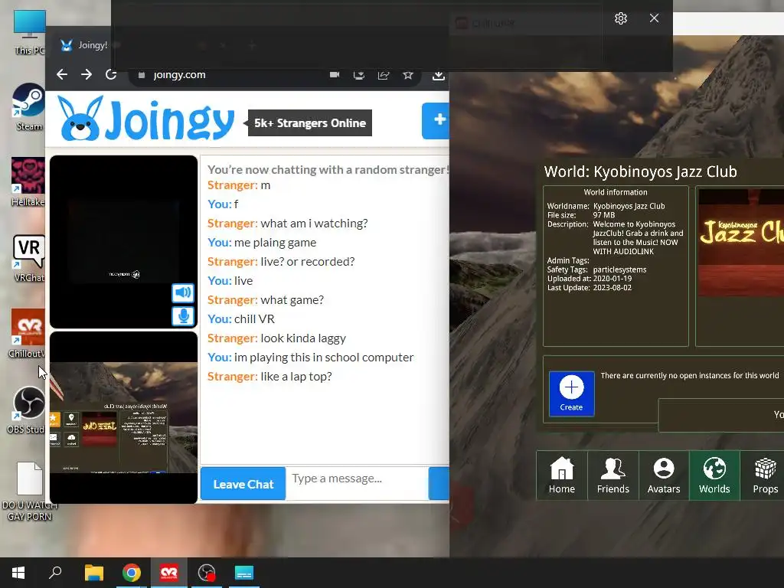The image size is (784, 588).
Task: Open File Explorer from taskbar
Action: 94,573
